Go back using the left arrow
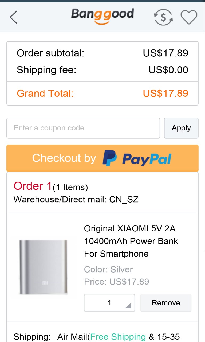Image resolution: width=205 pixels, height=342 pixels. pos(14,17)
